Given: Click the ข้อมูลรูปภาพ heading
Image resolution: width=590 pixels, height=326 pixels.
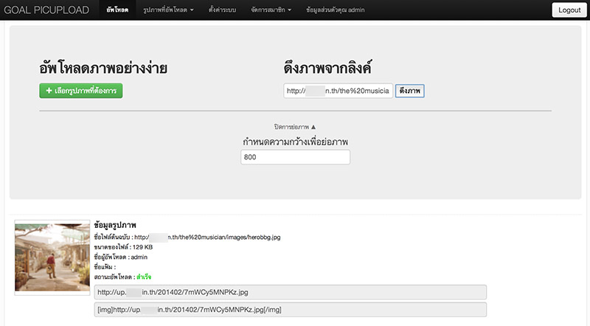Looking at the screenshot, I should [116, 224].
